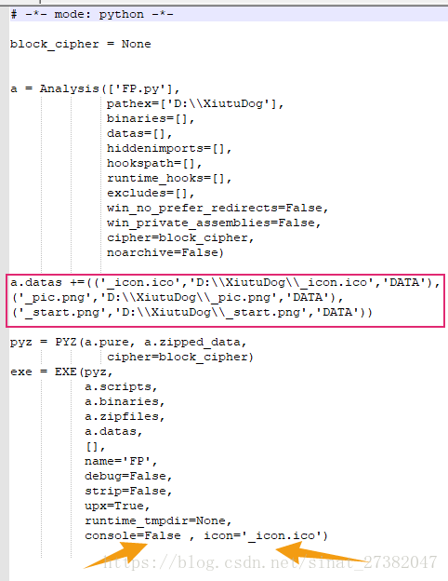Click the pyz = PYZ line

(x=128, y=342)
